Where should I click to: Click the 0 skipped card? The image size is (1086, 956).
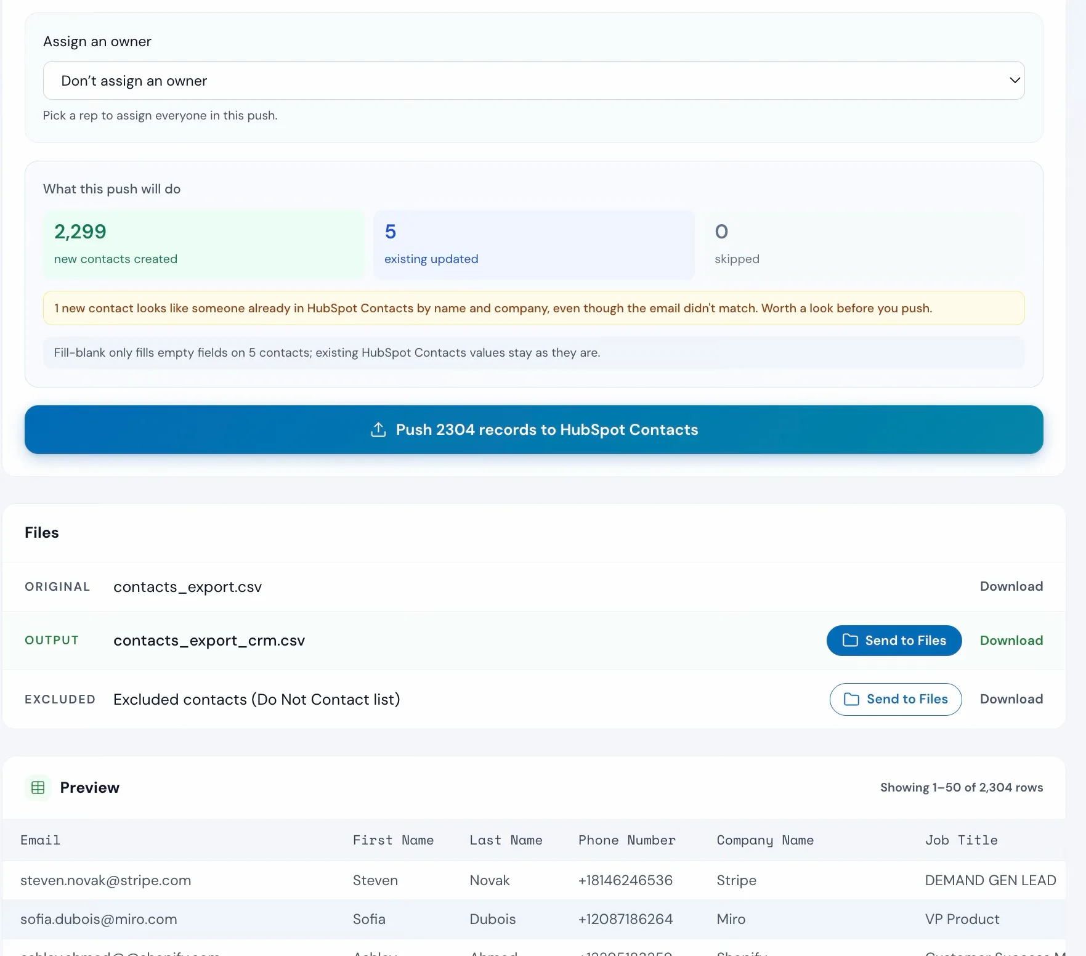coord(864,245)
